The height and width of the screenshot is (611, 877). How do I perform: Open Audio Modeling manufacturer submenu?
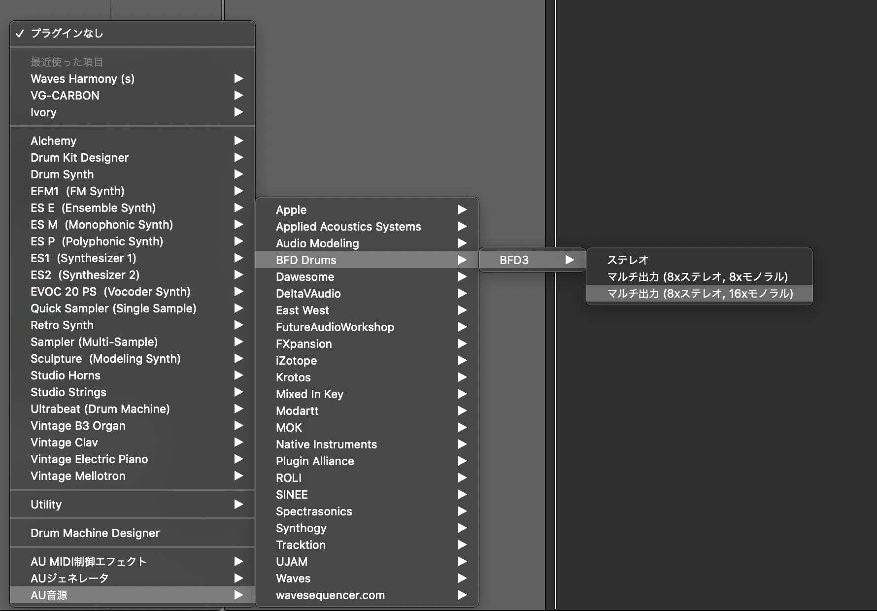[367, 243]
